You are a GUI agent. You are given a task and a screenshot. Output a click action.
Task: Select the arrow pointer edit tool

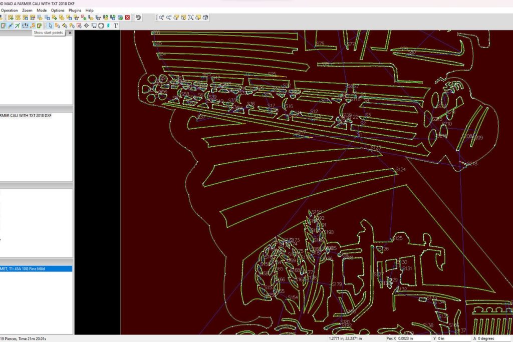pos(50,26)
